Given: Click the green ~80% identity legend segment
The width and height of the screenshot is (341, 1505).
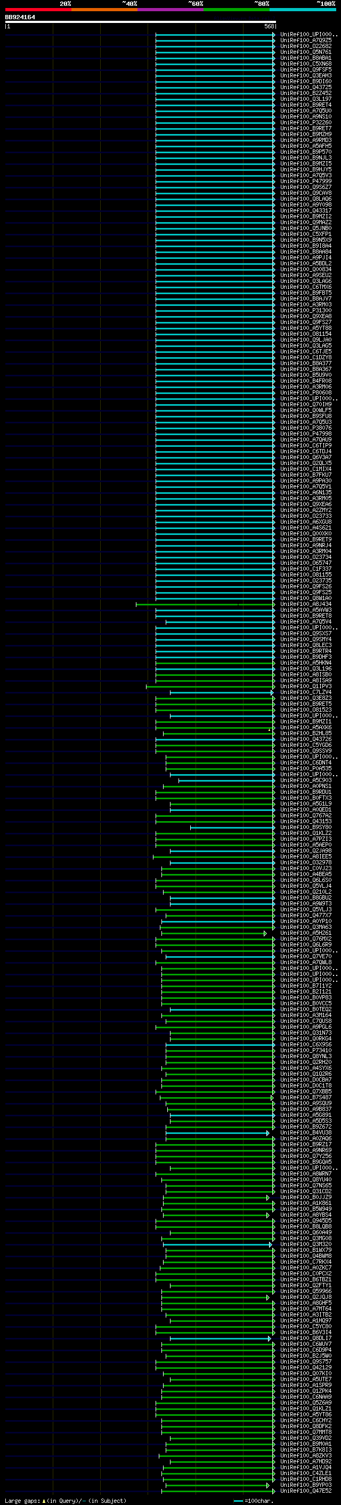Looking at the screenshot, I should click(237, 10).
